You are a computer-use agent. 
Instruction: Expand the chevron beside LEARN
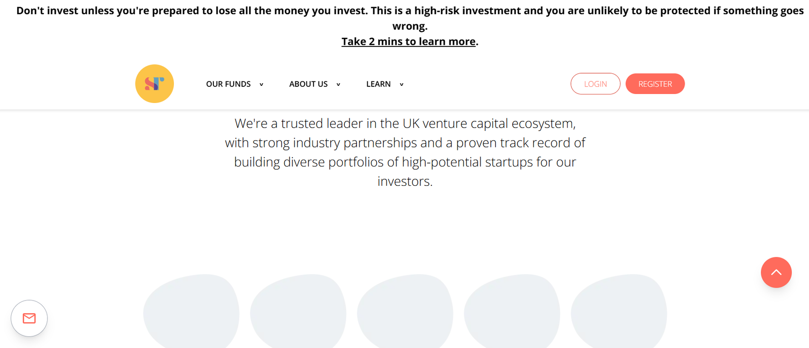tap(401, 84)
